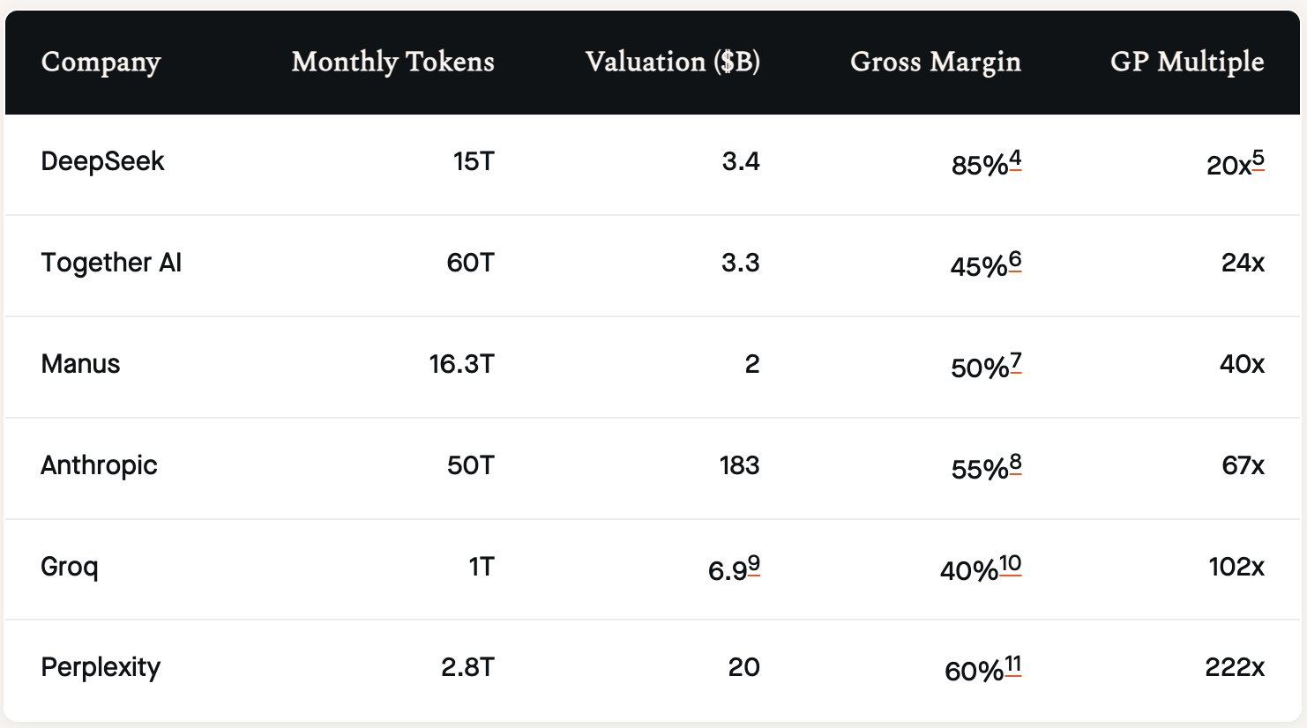This screenshot has height=728, width=1307.
Task: Click the Monthly Tokens column header
Action: click(x=392, y=62)
